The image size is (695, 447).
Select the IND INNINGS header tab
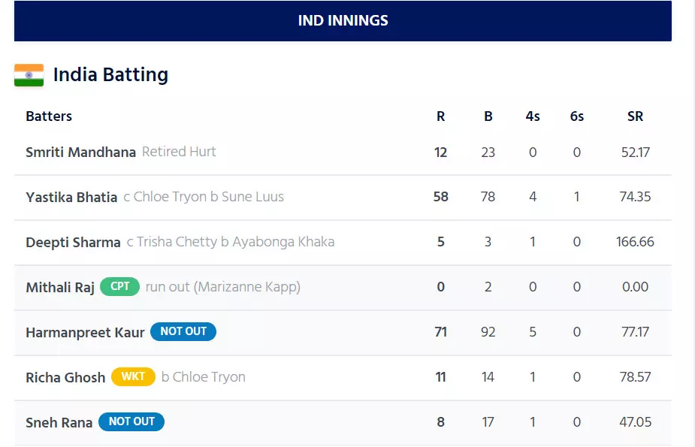coord(343,20)
